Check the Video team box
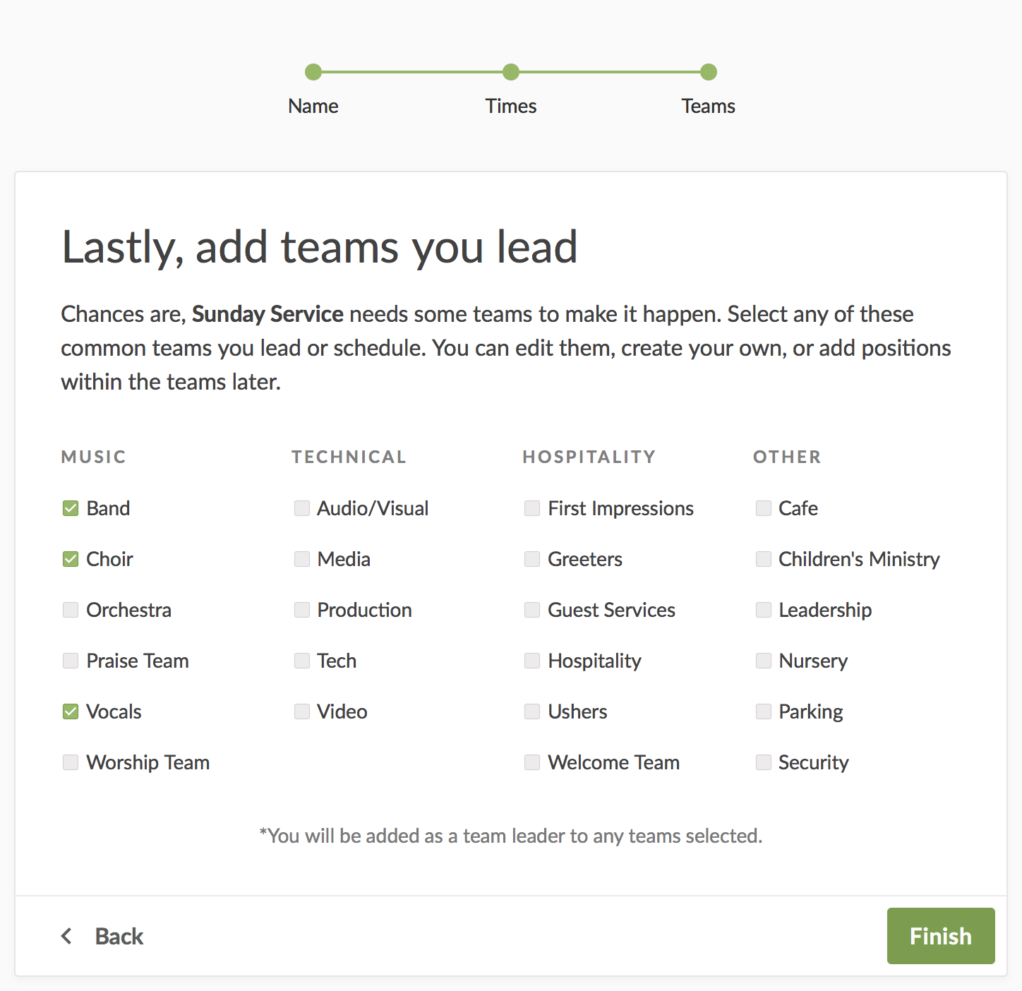Screen dimensions: 1022x991 coord(302,711)
